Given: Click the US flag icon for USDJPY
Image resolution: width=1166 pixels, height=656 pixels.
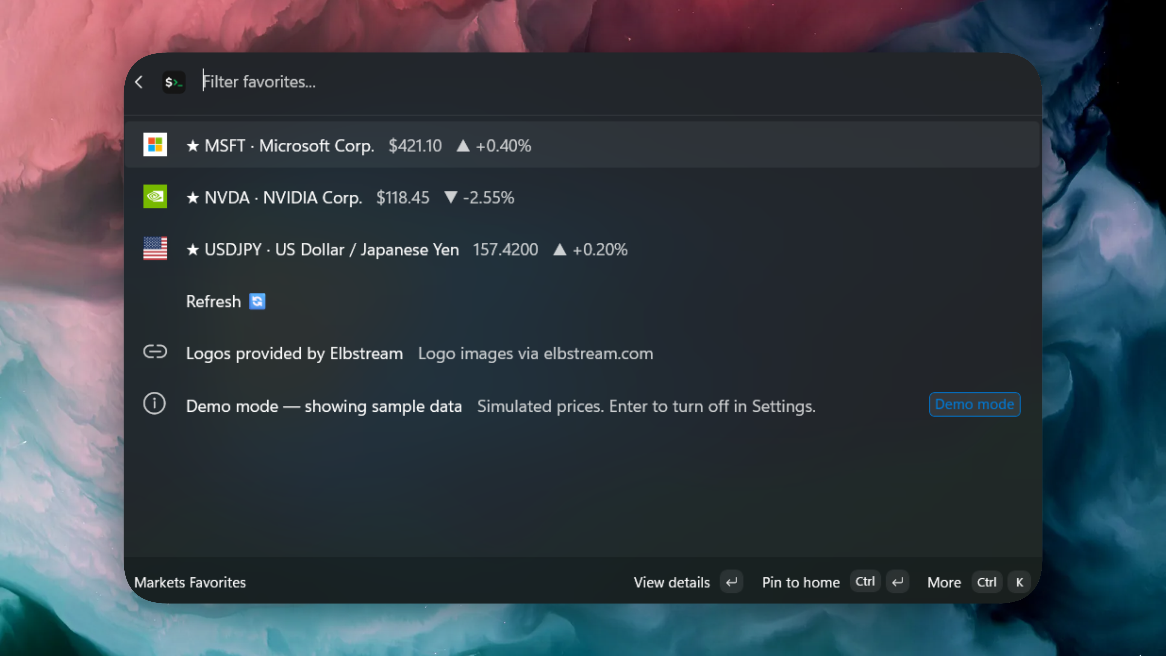Looking at the screenshot, I should pyautogui.click(x=155, y=248).
